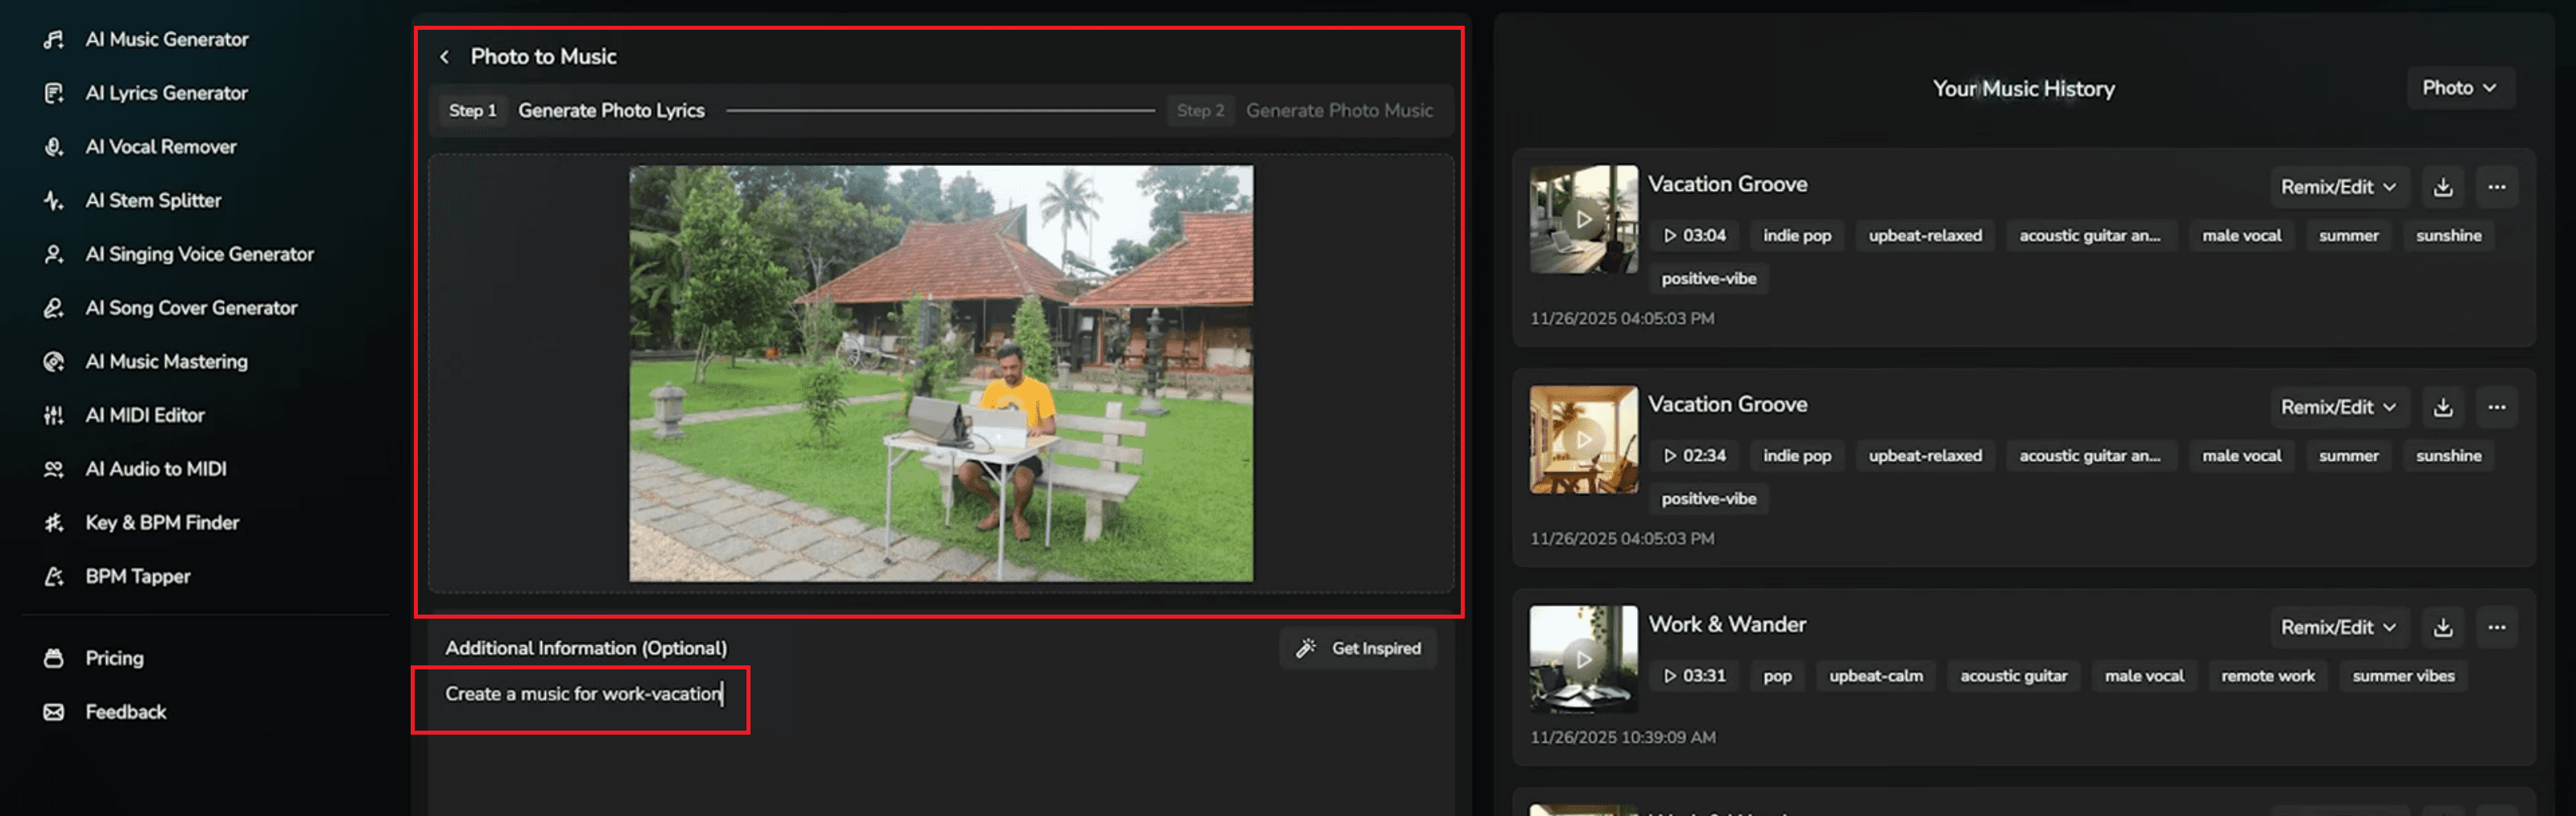Viewport: 2576px width, 816px height.
Task: Open BPM Tapper menu item
Action: click(137, 577)
